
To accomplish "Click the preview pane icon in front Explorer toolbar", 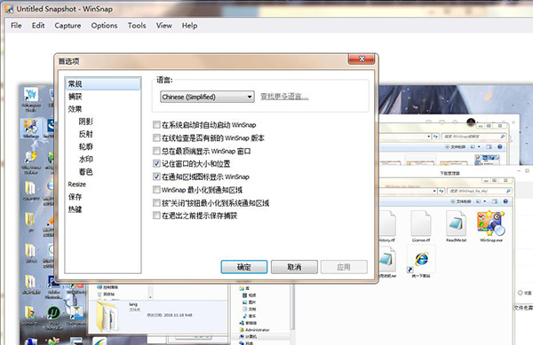I will pyautogui.click(x=495, y=201).
